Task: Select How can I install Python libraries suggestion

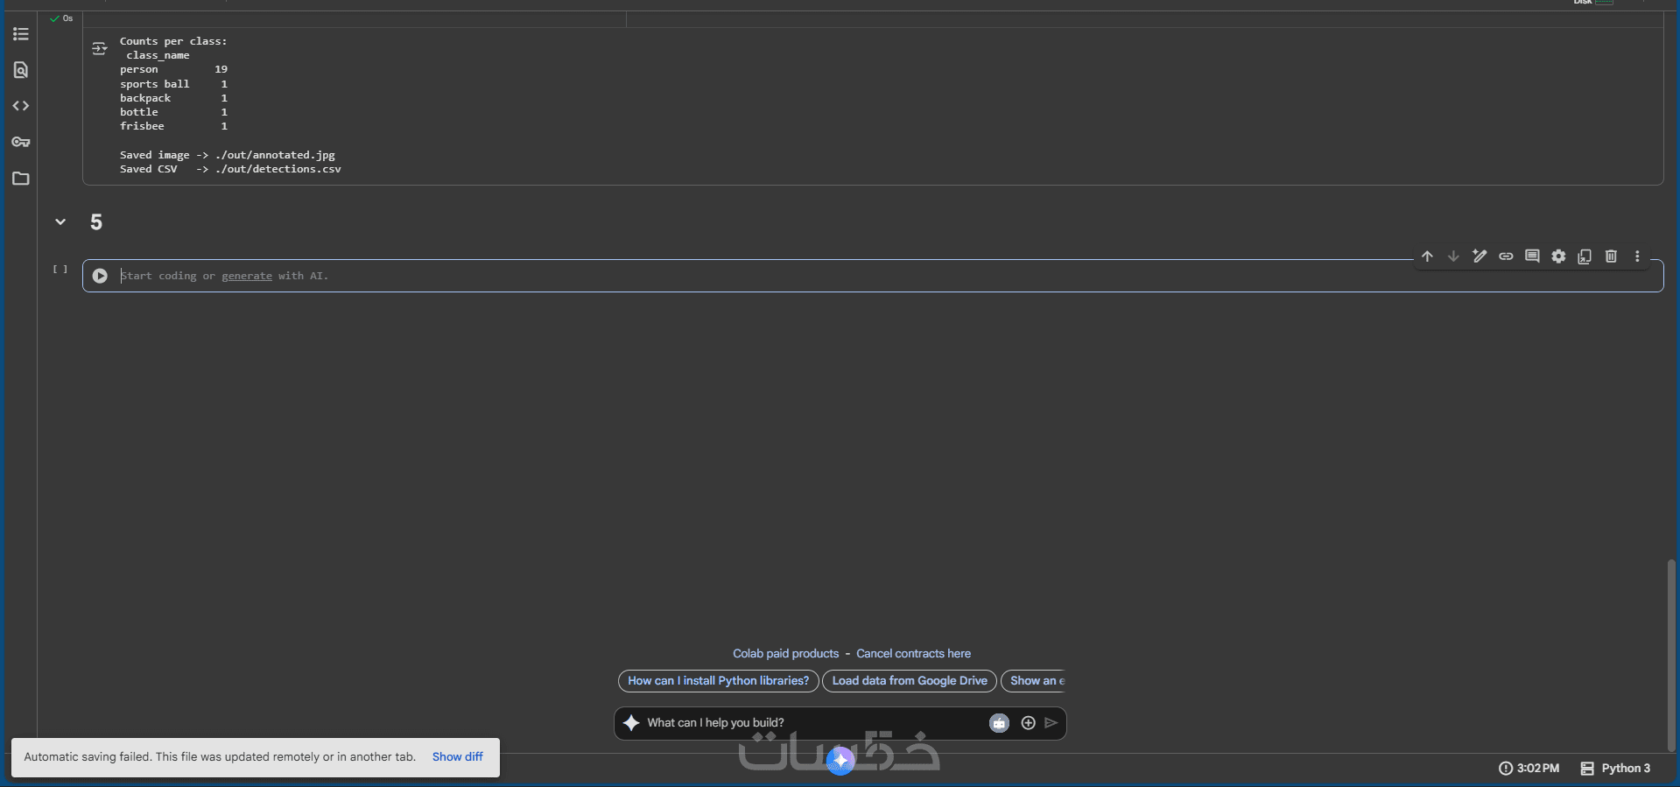Action: pyautogui.click(x=718, y=681)
